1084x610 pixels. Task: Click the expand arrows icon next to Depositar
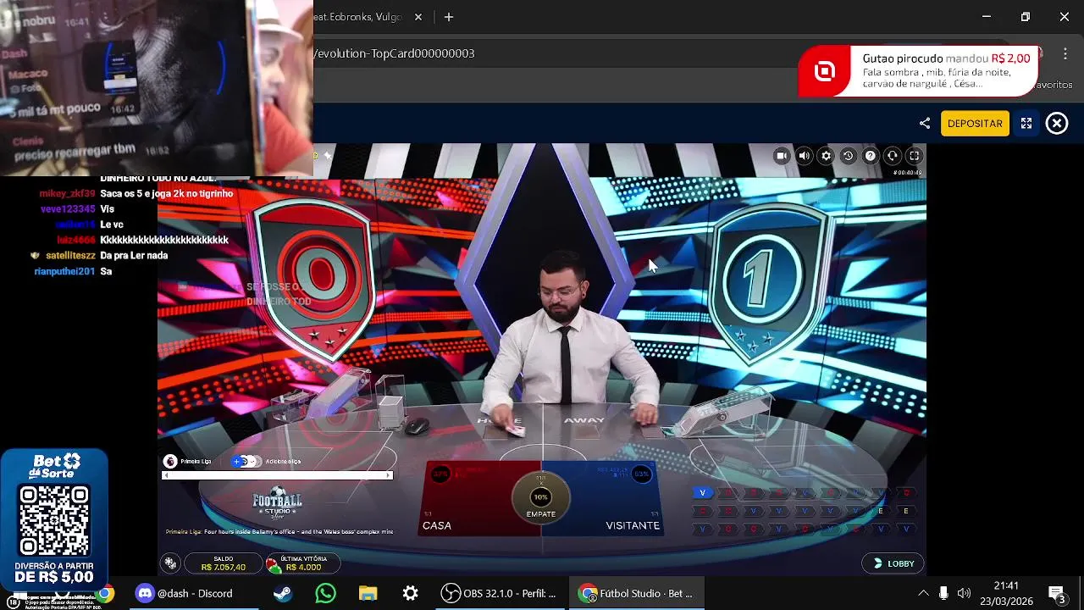click(1026, 124)
